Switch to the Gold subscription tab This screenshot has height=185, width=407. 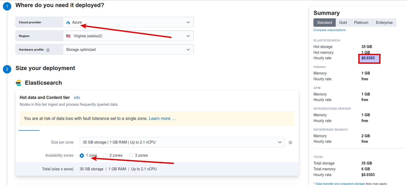343,23
